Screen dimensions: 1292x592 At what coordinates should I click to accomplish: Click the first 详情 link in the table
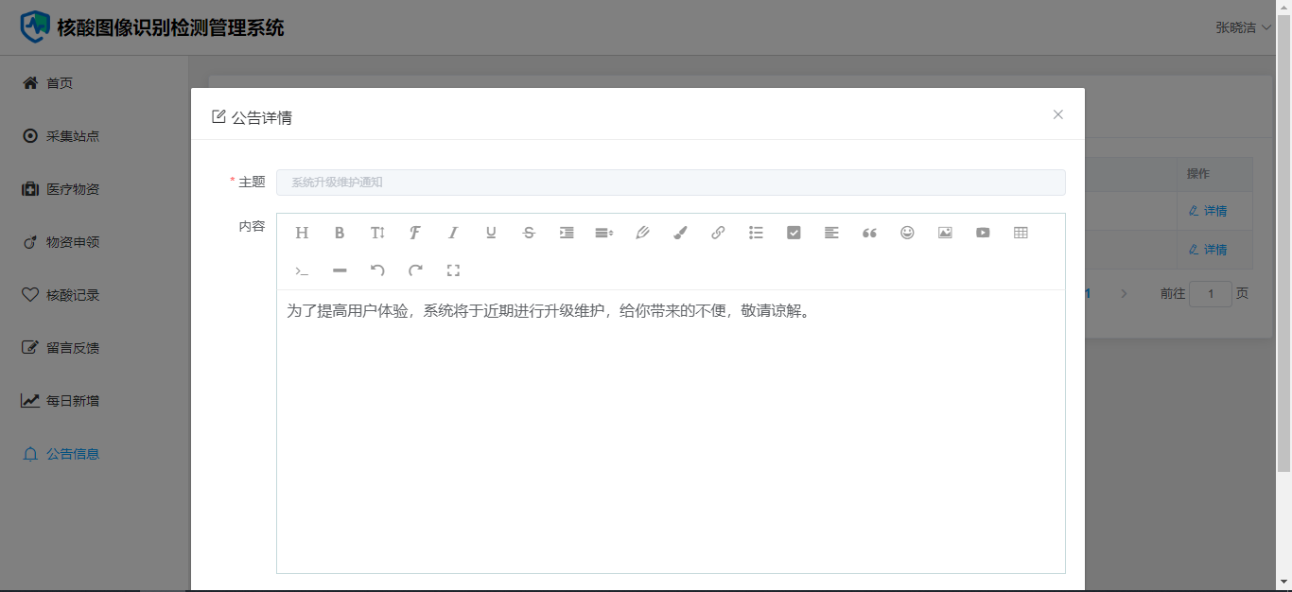(1208, 211)
